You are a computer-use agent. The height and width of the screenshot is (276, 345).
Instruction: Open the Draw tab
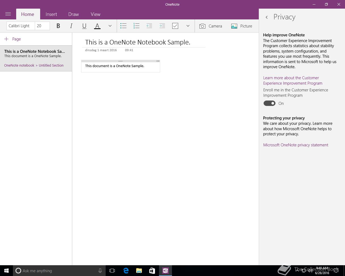(74, 14)
